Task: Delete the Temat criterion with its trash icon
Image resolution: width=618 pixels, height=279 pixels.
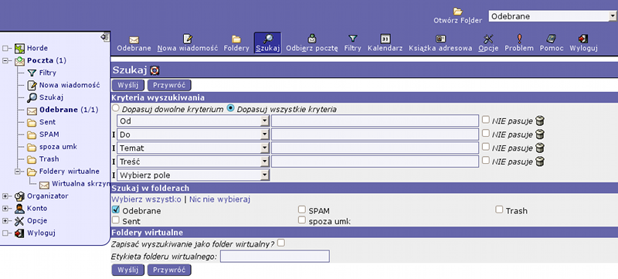Action: click(x=540, y=148)
